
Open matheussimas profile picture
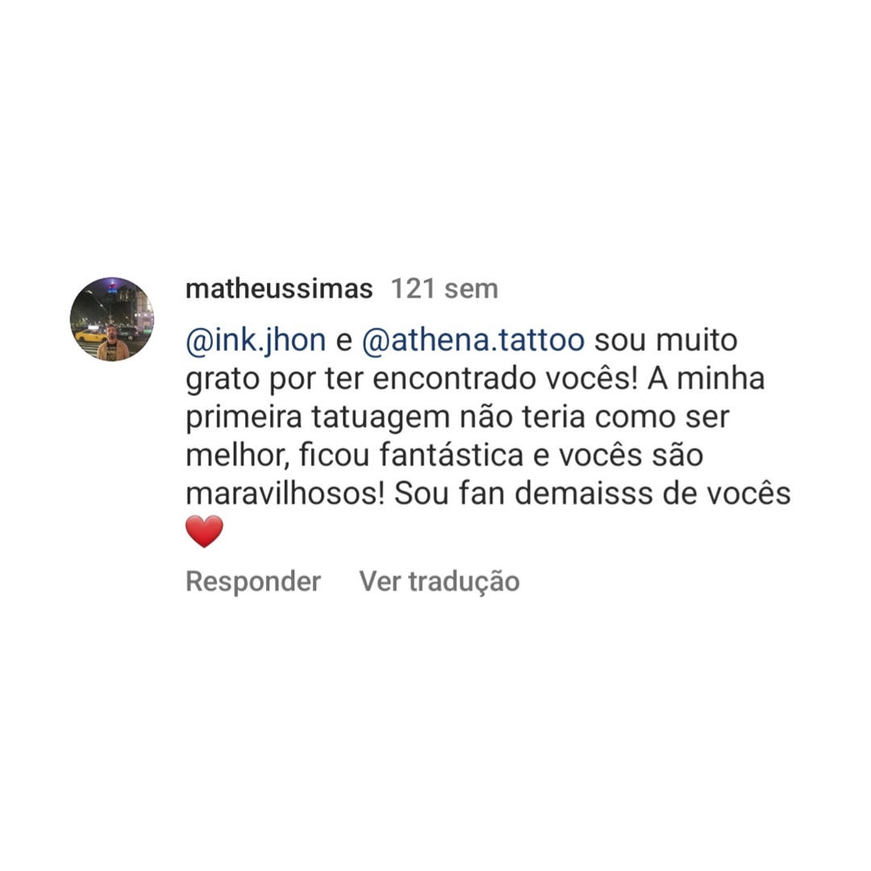(111, 319)
